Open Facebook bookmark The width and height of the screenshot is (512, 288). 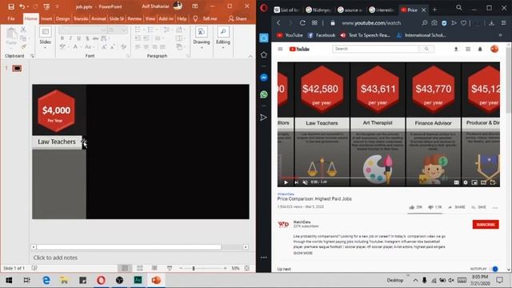(322, 35)
